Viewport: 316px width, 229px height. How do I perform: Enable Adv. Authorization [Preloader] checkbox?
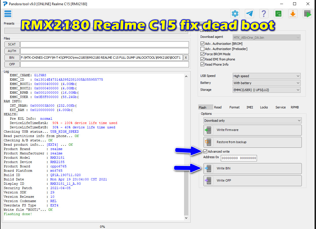coord(202,49)
